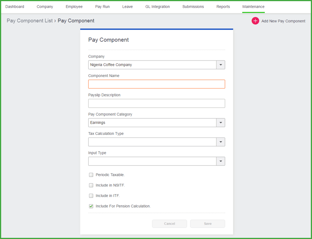
Task: Open the Company dropdown arrow
Action: 221,65
